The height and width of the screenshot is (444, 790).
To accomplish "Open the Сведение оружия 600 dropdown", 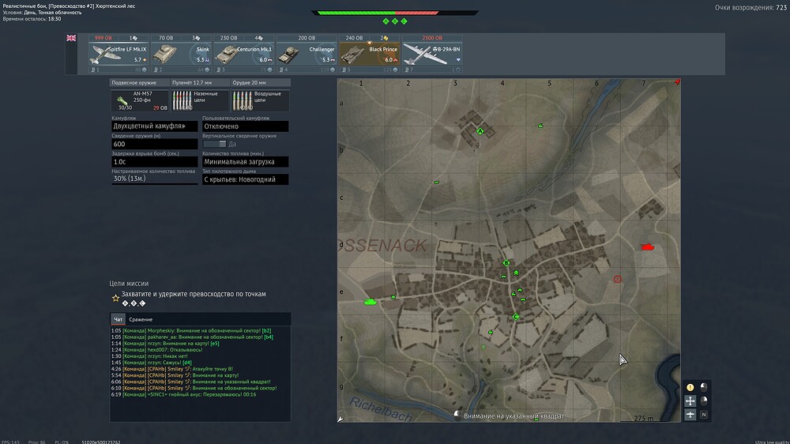I will pos(155,144).
